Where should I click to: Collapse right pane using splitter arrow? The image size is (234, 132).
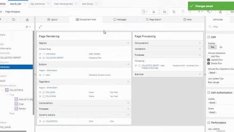point(205,74)
